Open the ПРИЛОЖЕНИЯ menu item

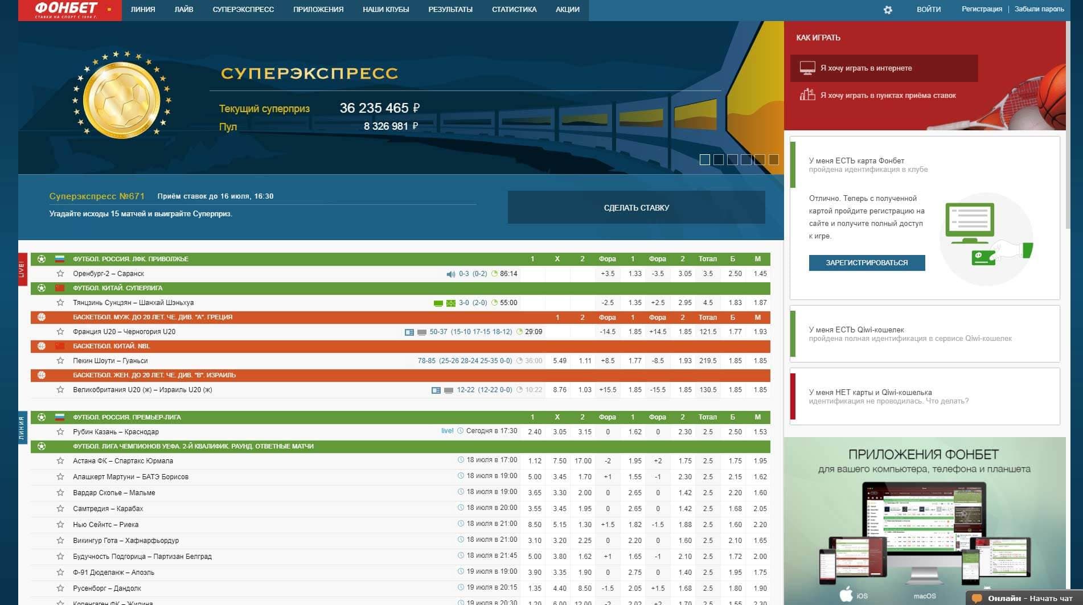pos(318,10)
